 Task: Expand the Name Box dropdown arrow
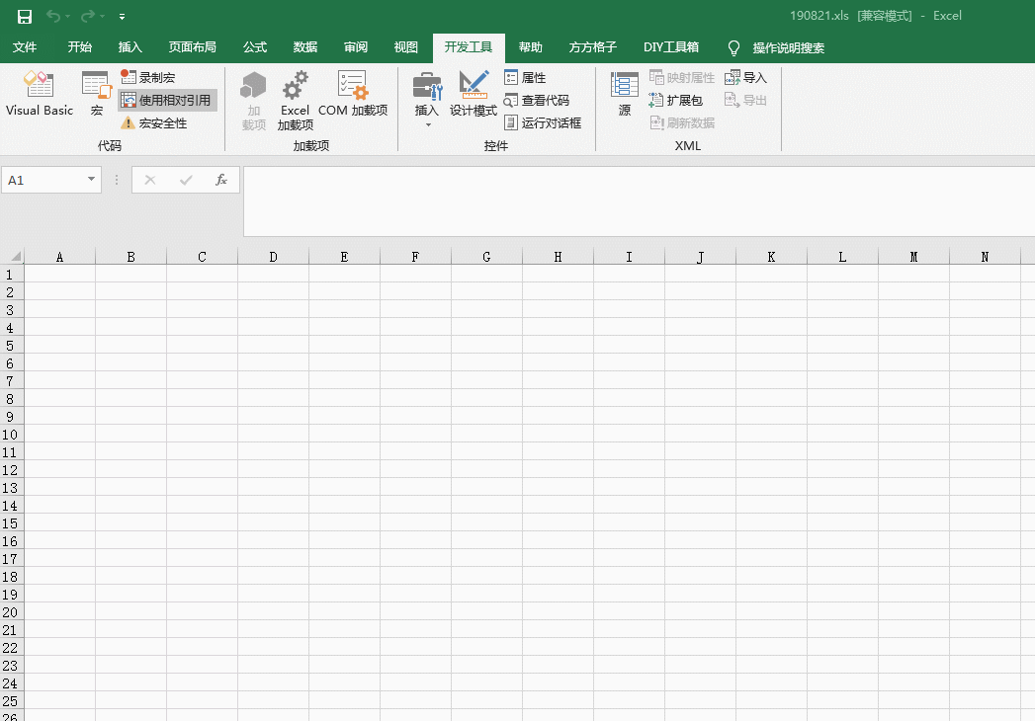[x=91, y=180]
